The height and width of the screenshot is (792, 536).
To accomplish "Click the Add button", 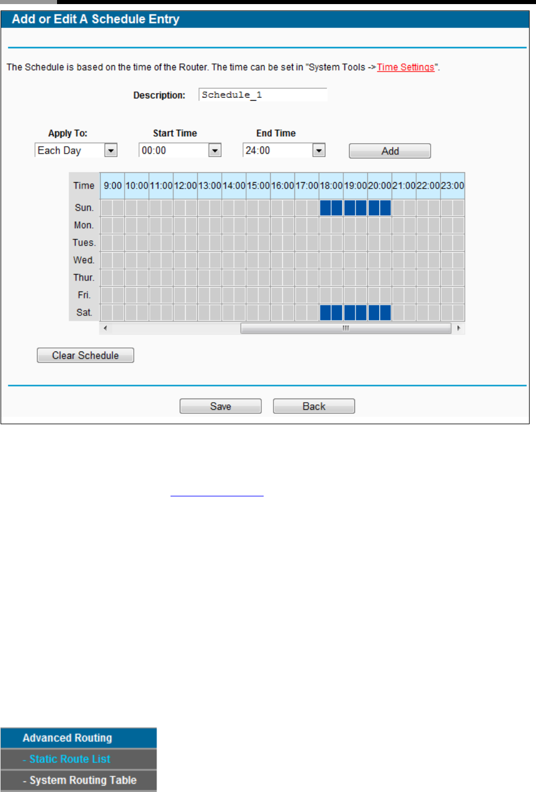I will [390, 151].
